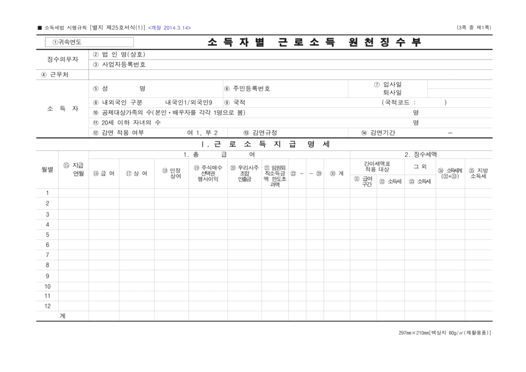Viewport: 526px width, 372px height.
Task: Click month row 5
Action: [x=264, y=235]
